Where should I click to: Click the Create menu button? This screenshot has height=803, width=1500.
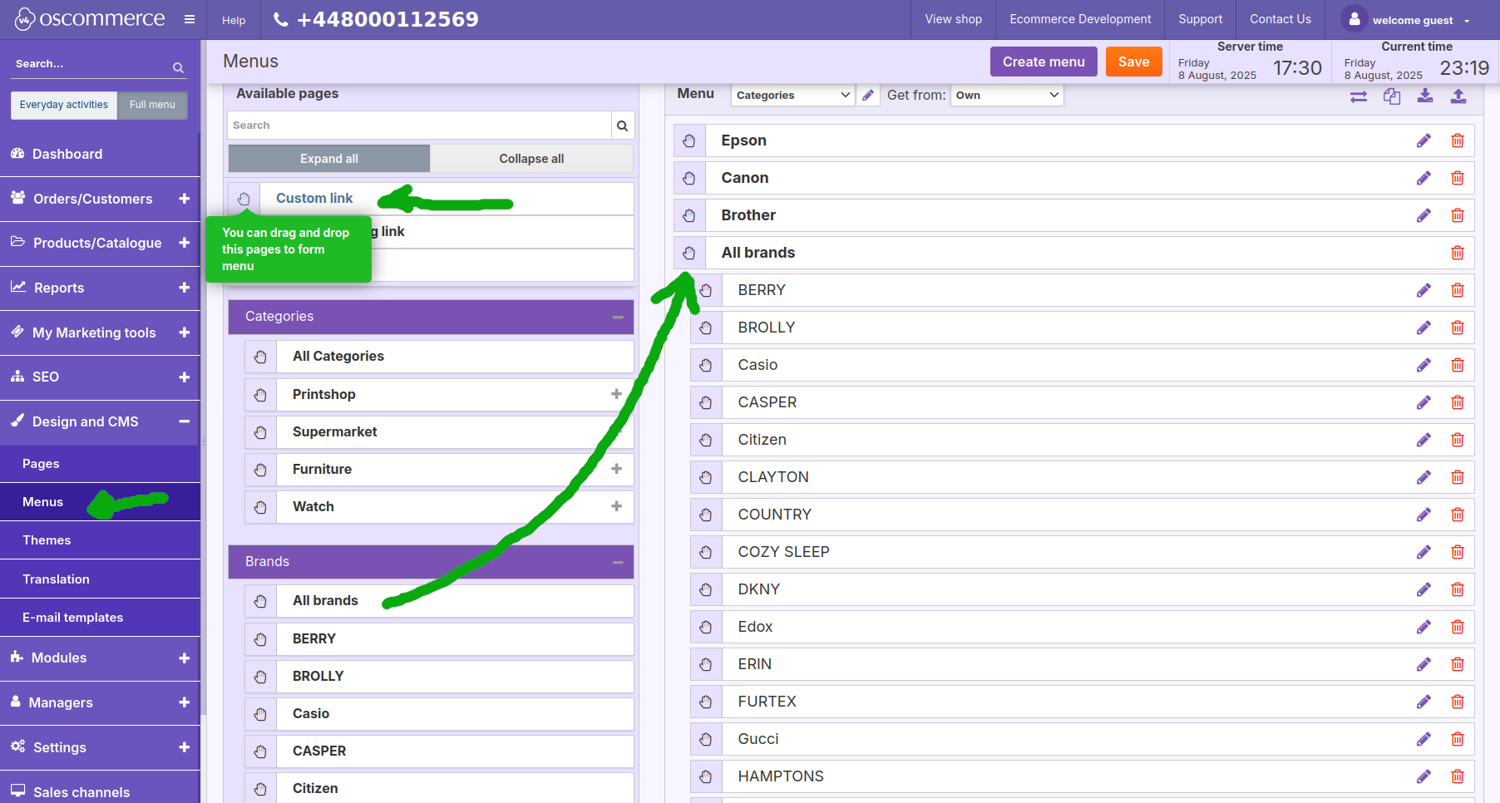1044,62
